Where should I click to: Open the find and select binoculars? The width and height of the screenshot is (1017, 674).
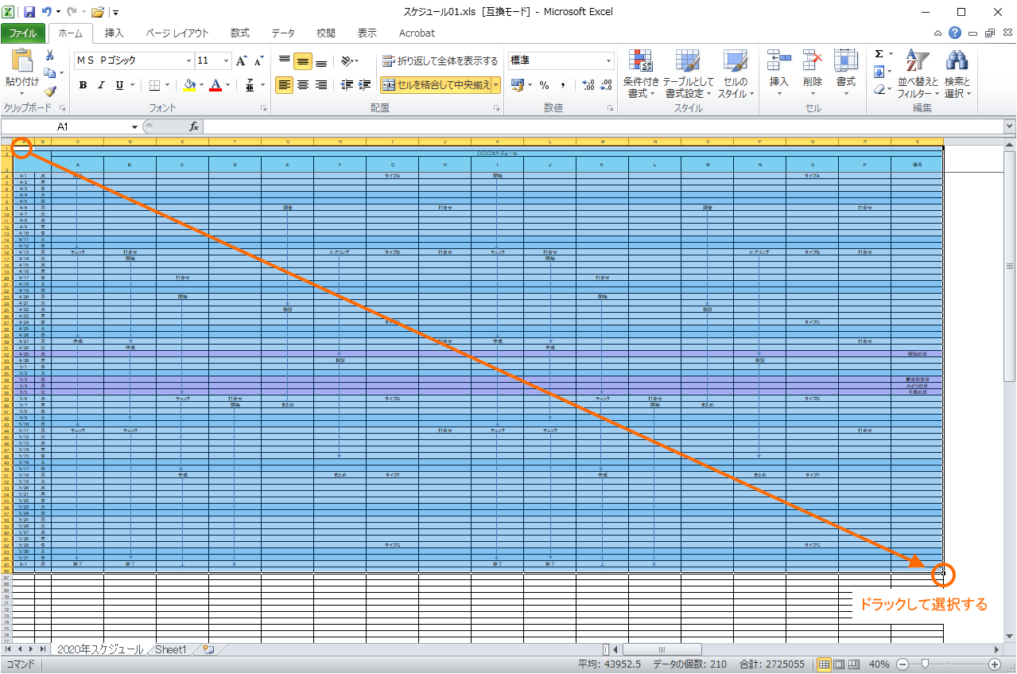coord(957,74)
